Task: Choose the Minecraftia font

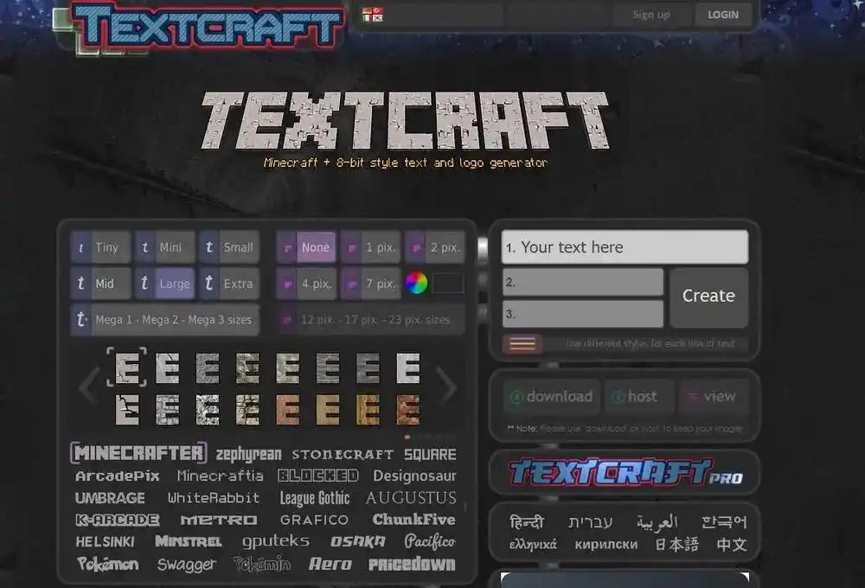Action: tap(220, 476)
